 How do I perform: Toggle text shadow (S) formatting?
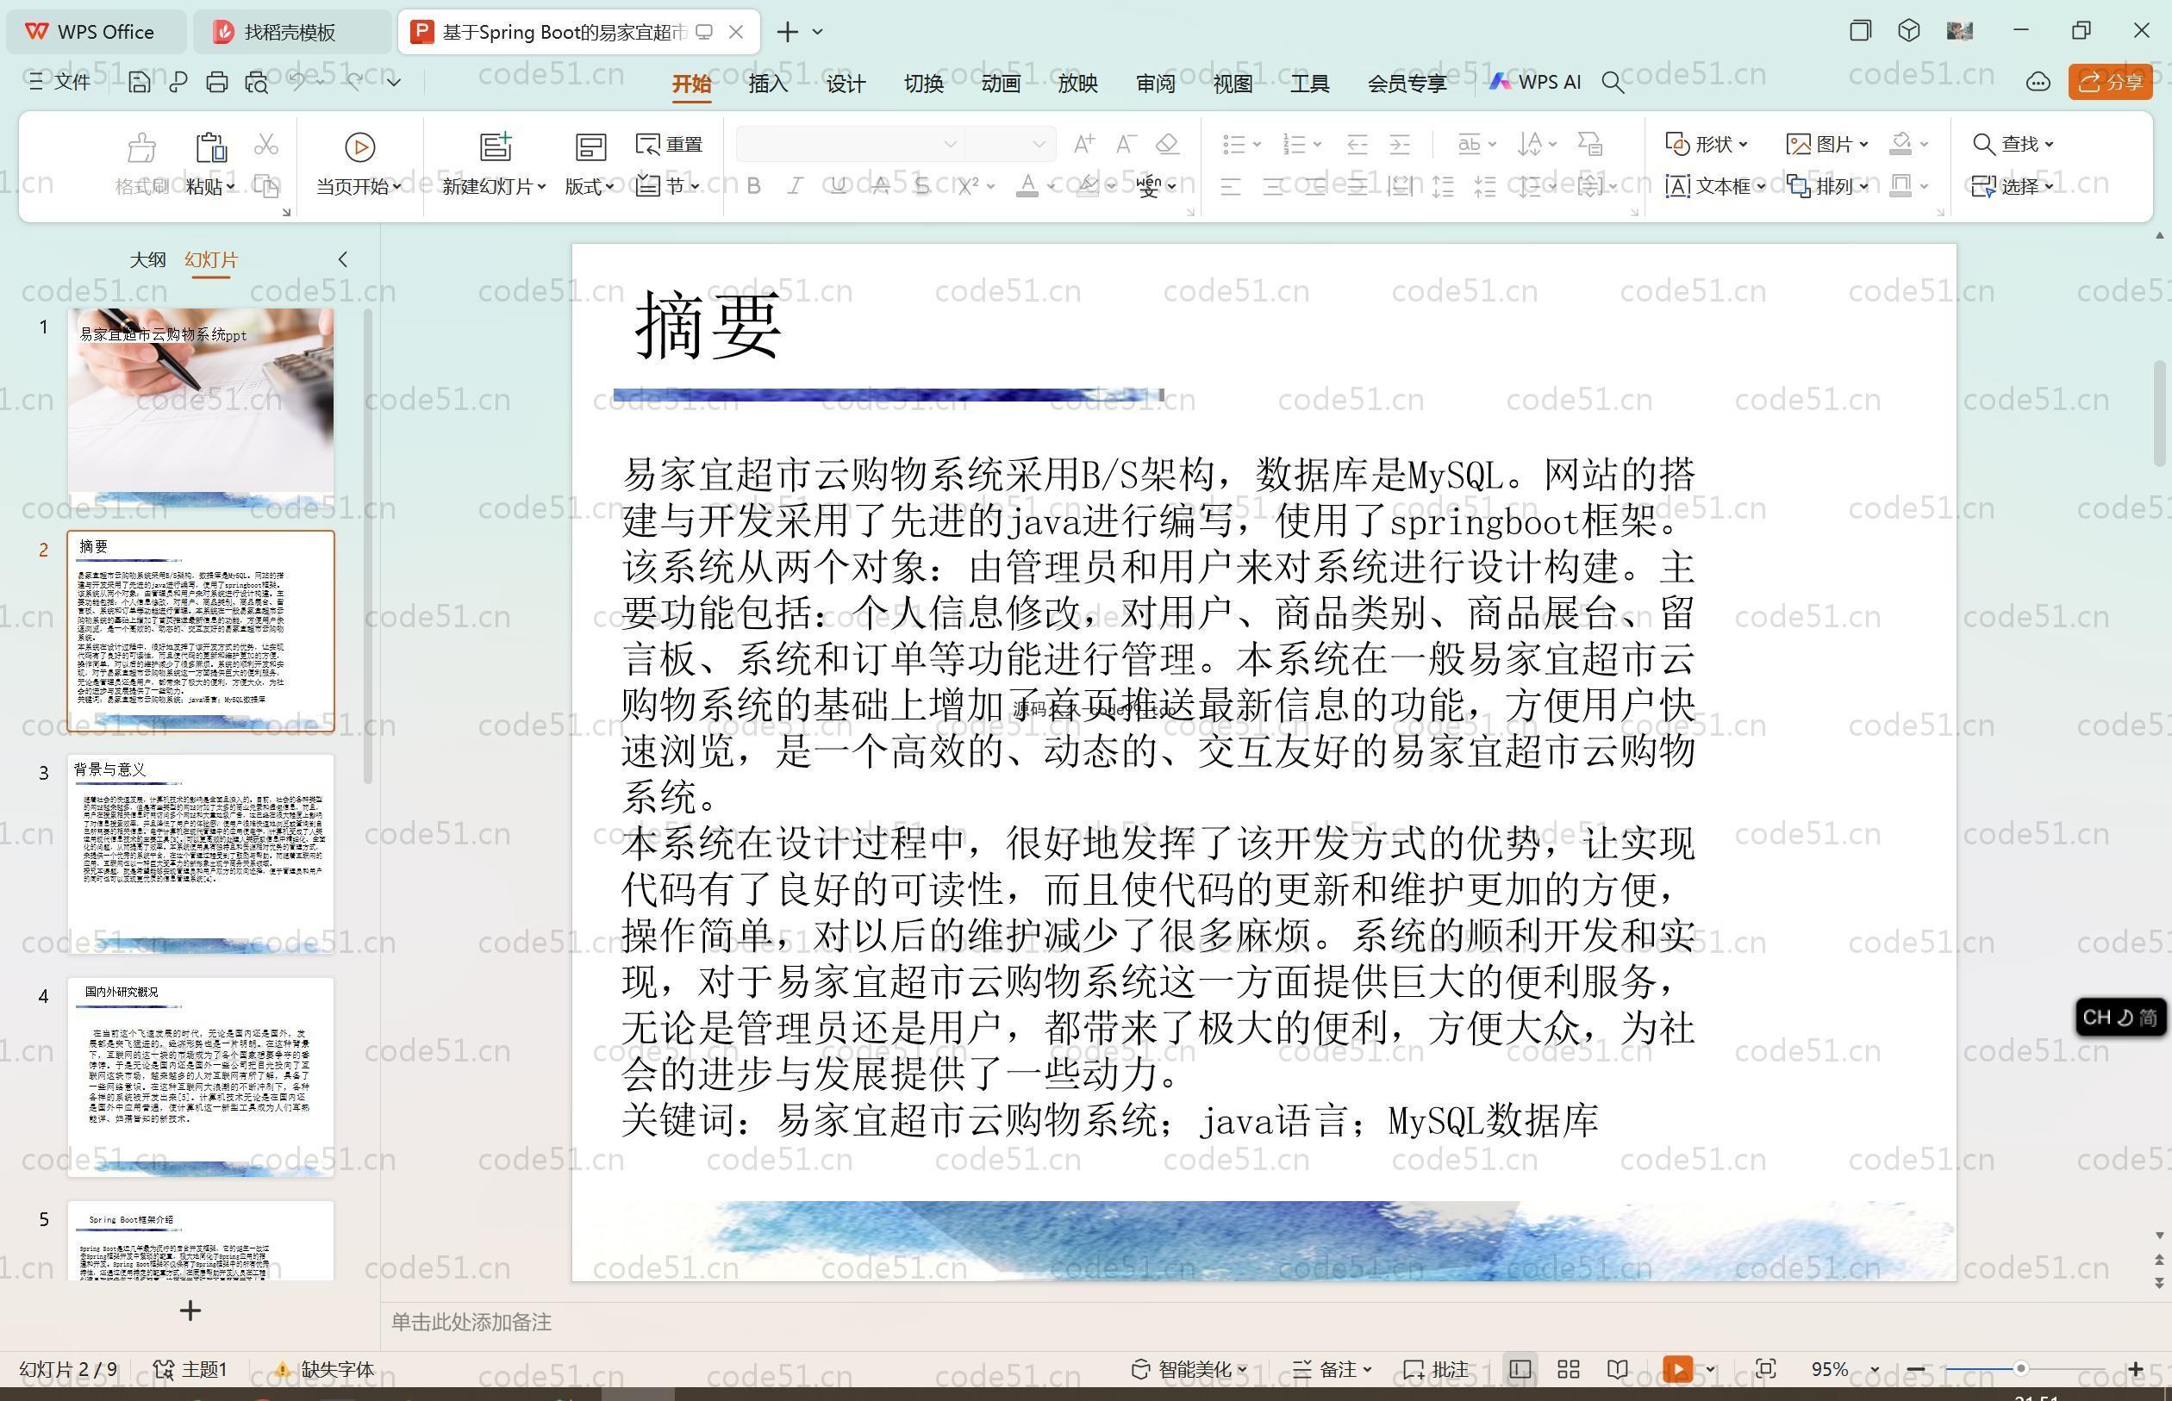921,186
